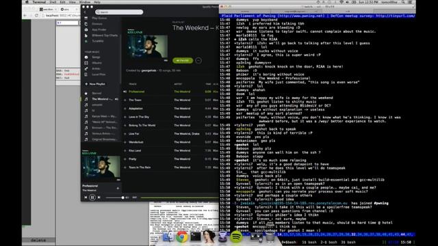This screenshot has height=246, width=438.
Task: Select the track Wanderlust
Action: [136, 142]
